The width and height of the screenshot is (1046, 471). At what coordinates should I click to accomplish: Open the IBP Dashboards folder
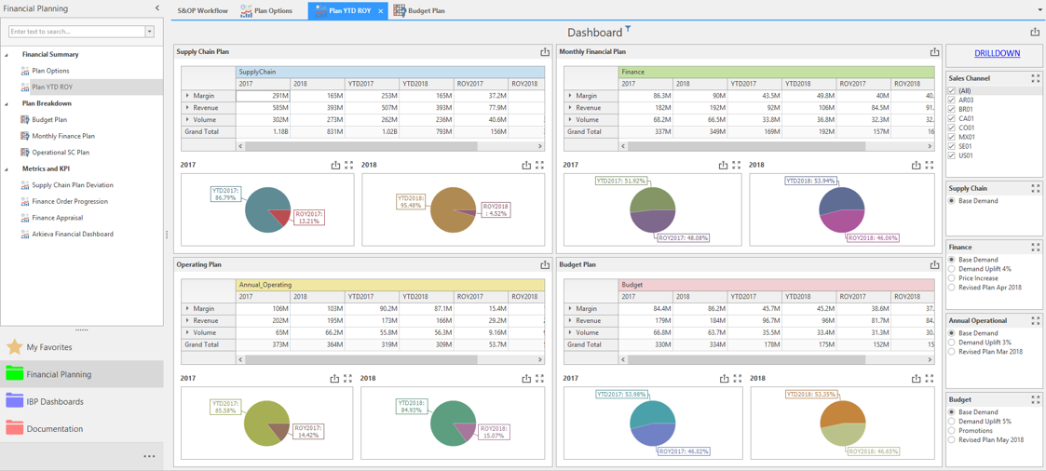tap(15, 402)
